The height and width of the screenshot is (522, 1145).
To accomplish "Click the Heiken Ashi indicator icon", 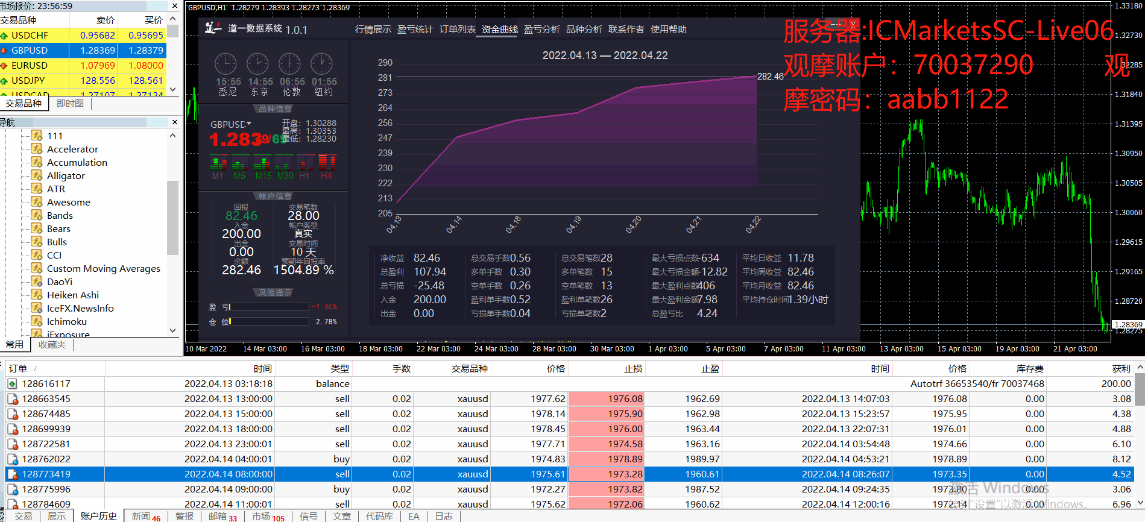I will pos(37,295).
